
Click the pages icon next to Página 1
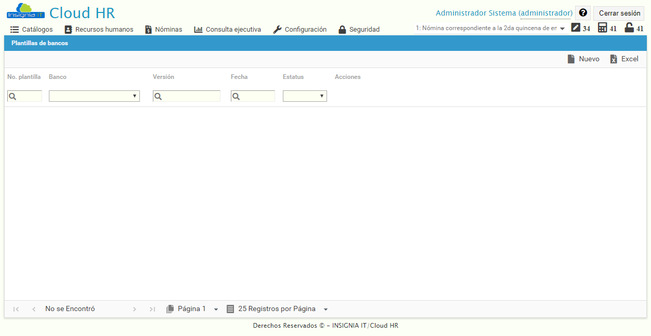pyautogui.click(x=170, y=308)
